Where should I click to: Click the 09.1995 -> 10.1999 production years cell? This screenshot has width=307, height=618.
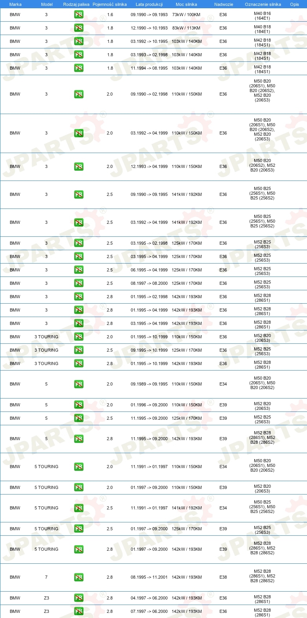click(149, 350)
